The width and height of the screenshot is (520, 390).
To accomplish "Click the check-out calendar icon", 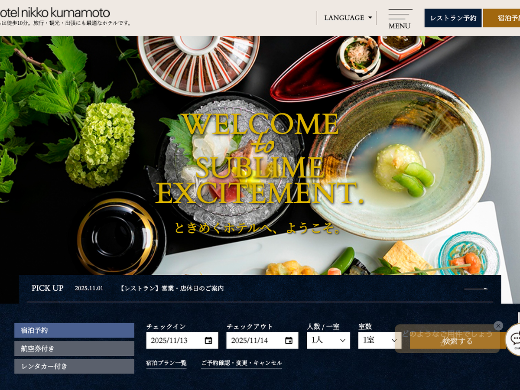I will click(289, 341).
